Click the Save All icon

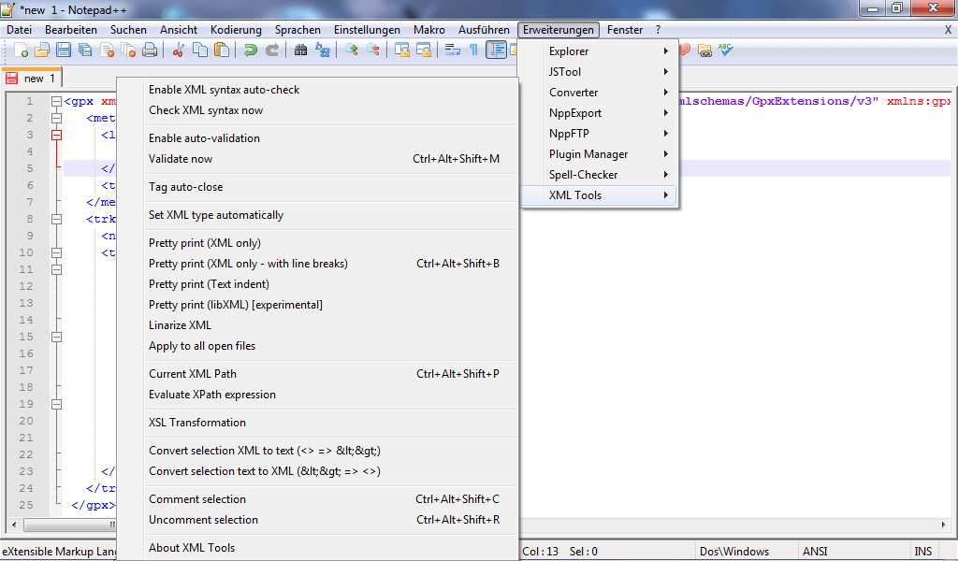[x=87, y=49]
